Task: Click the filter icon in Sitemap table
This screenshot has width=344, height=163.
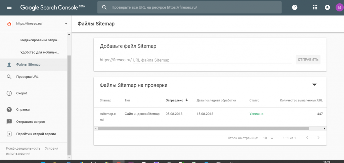Action: click(x=314, y=85)
